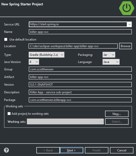Click the help question mark icon
This screenshot has width=136, height=156.
click(x=6, y=150)
